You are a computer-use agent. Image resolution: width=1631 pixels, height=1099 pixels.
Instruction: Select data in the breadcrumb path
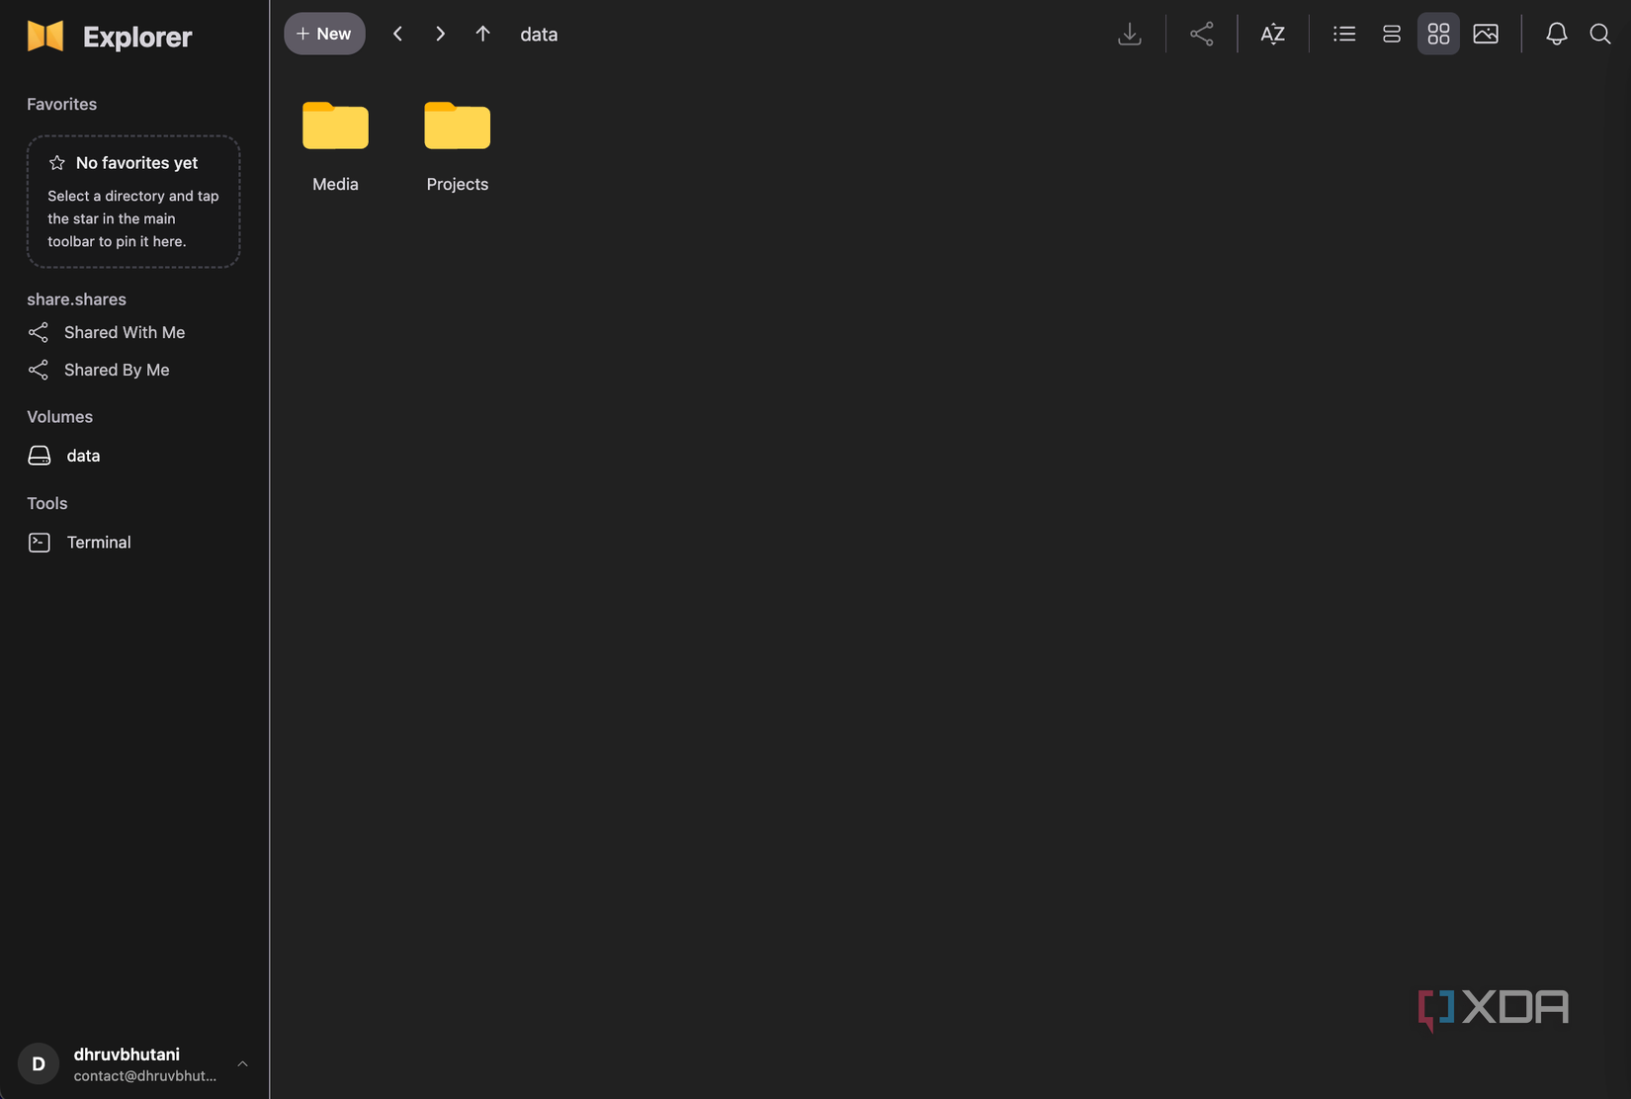pos(539,33)
